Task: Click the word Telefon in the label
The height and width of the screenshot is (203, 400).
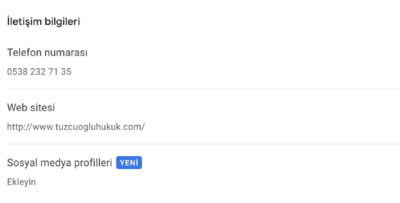Action: coord(24,52)
